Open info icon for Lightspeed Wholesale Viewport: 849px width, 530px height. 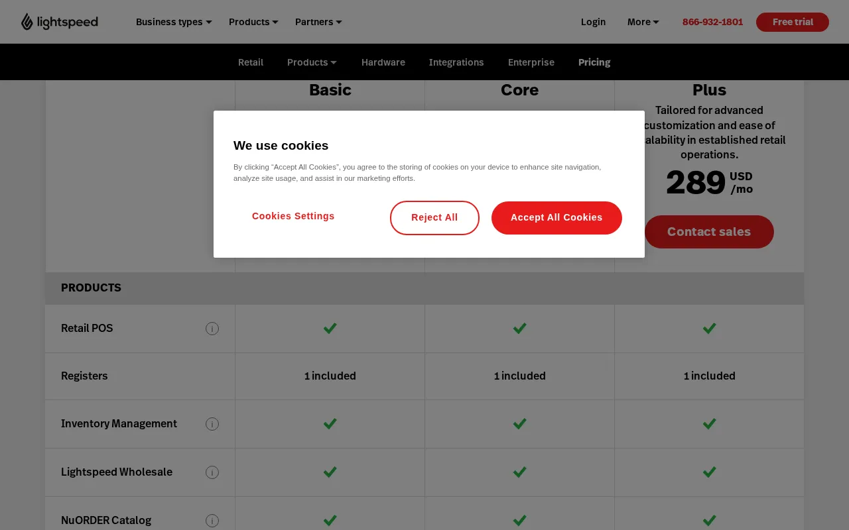click(212, 472)
